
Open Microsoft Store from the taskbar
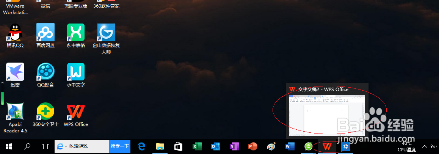click(178, 146)
